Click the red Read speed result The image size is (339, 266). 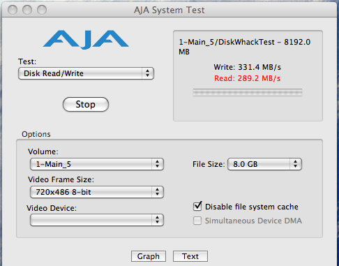247,78
